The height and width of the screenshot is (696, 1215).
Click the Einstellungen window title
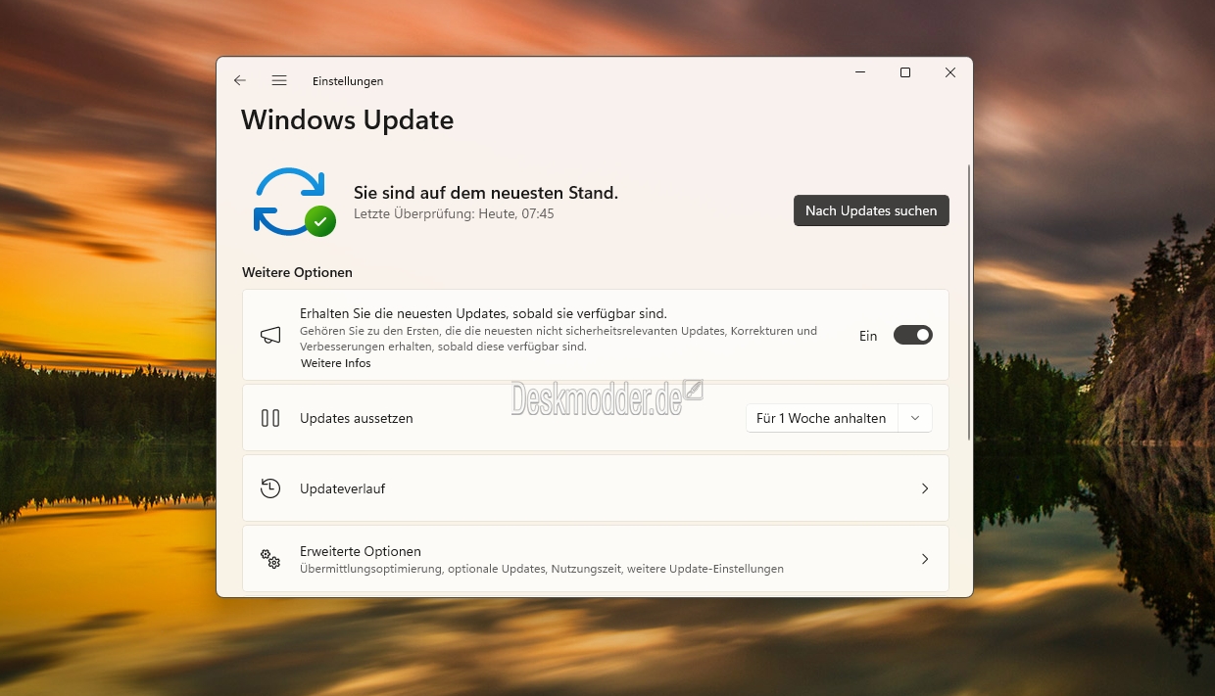pos(348,81)
